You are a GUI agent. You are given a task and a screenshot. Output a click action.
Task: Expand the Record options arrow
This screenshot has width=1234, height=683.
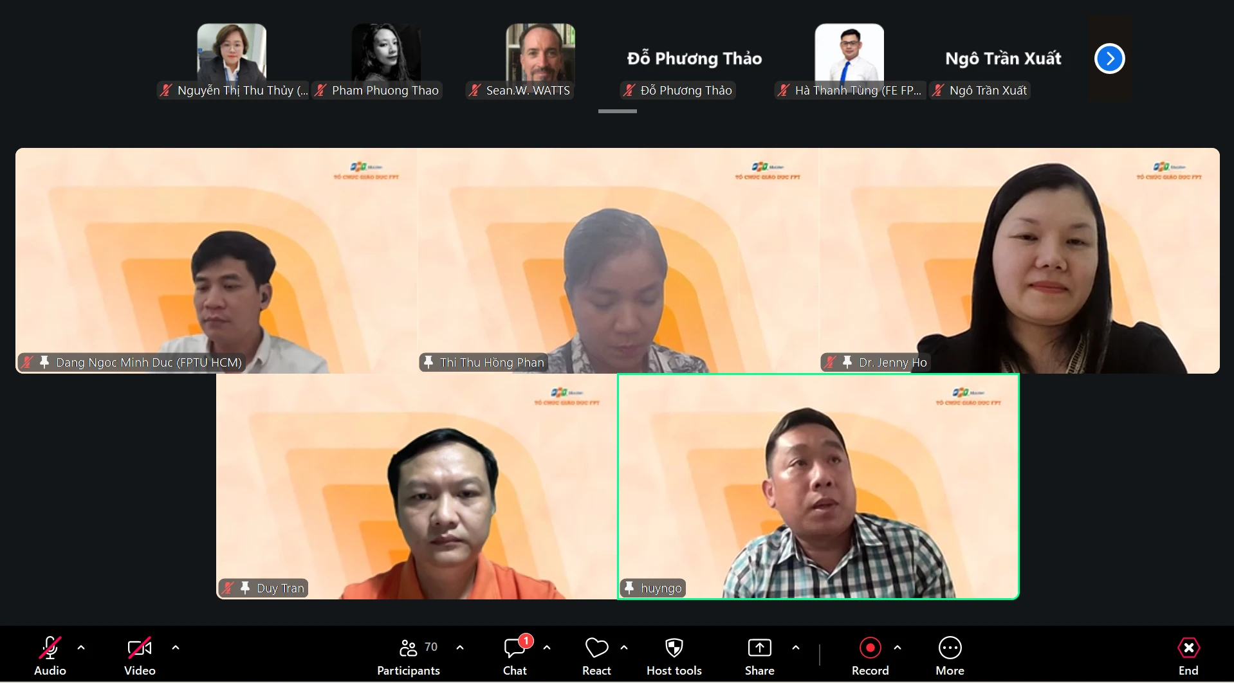tap(898, 648)
